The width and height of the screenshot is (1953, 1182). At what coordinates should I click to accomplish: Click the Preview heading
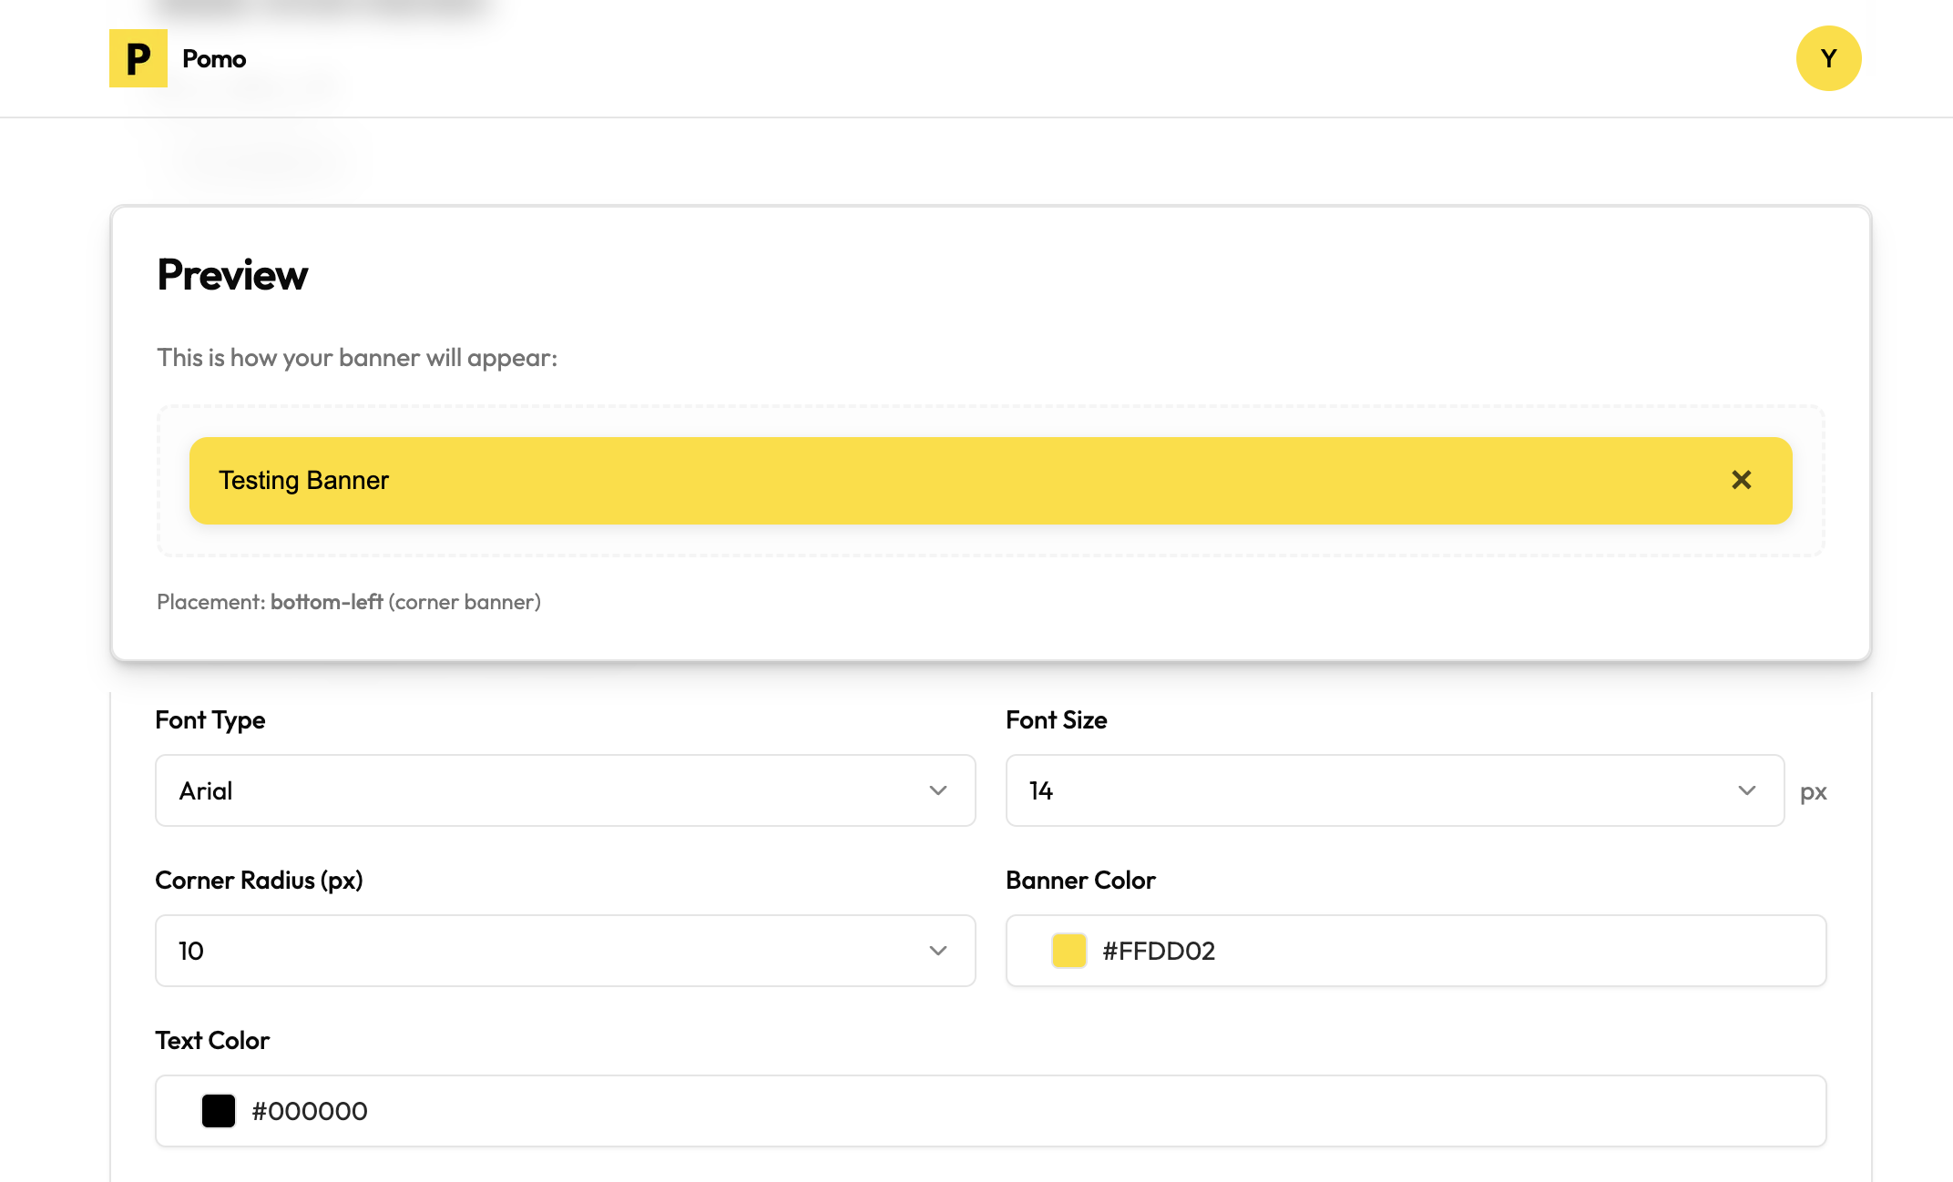pos(232,275)
